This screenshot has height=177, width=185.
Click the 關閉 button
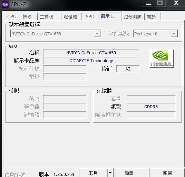pos(167,173)
